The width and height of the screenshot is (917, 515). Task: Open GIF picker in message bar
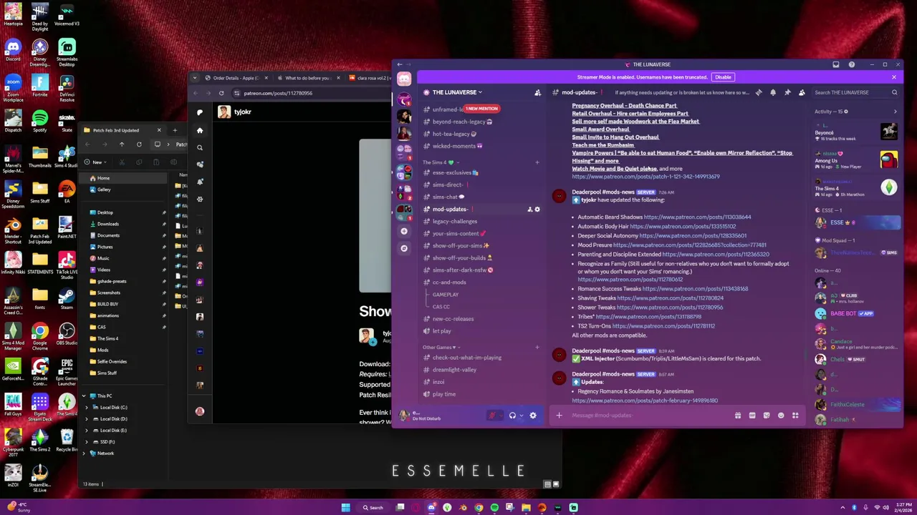pyautogui.click(x=752, y=416)
